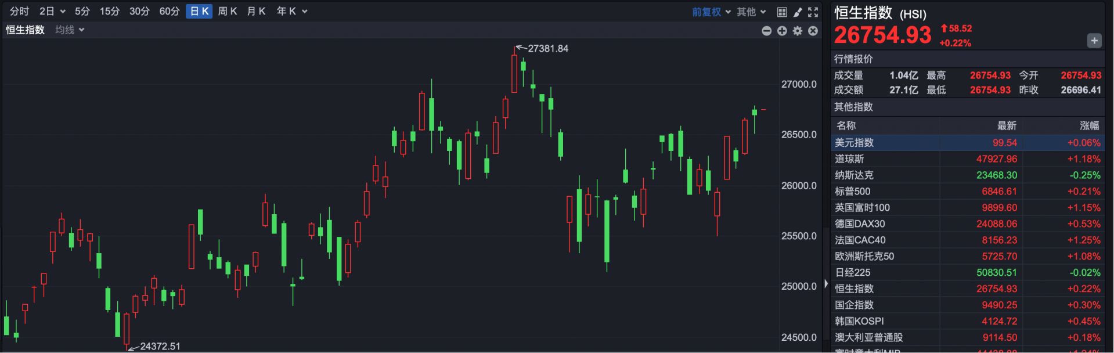This screenshot has height=353, width=1114.
Task: Close chart panel with X icon
Action: 813,31
